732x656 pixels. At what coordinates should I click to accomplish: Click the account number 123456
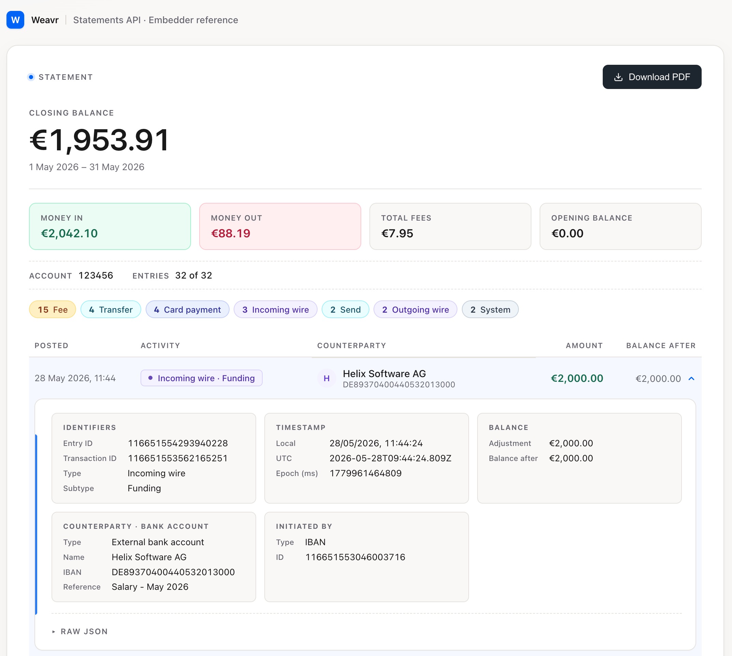coord(96,276)
